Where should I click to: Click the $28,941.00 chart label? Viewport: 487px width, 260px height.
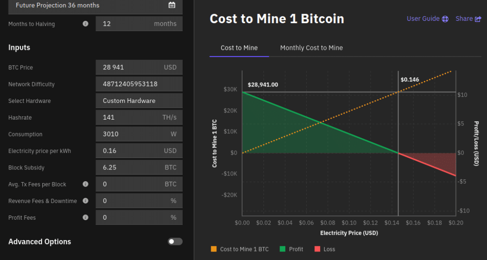point(263,84)
